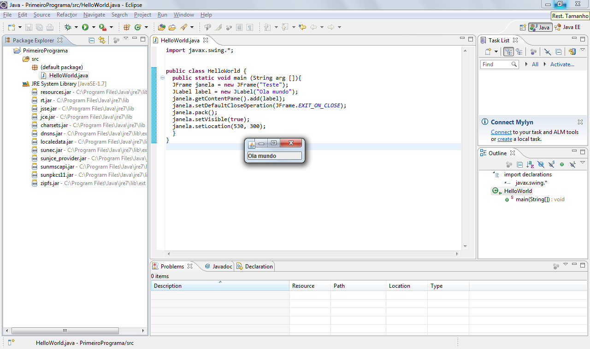Open the Outline view menu triangle
The width and height of the screenshot is (590, 349).
click(583, 162)
